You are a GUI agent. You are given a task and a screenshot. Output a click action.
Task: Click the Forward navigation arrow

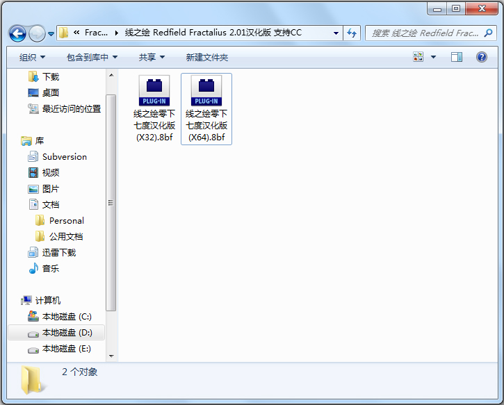click(37, 33)
